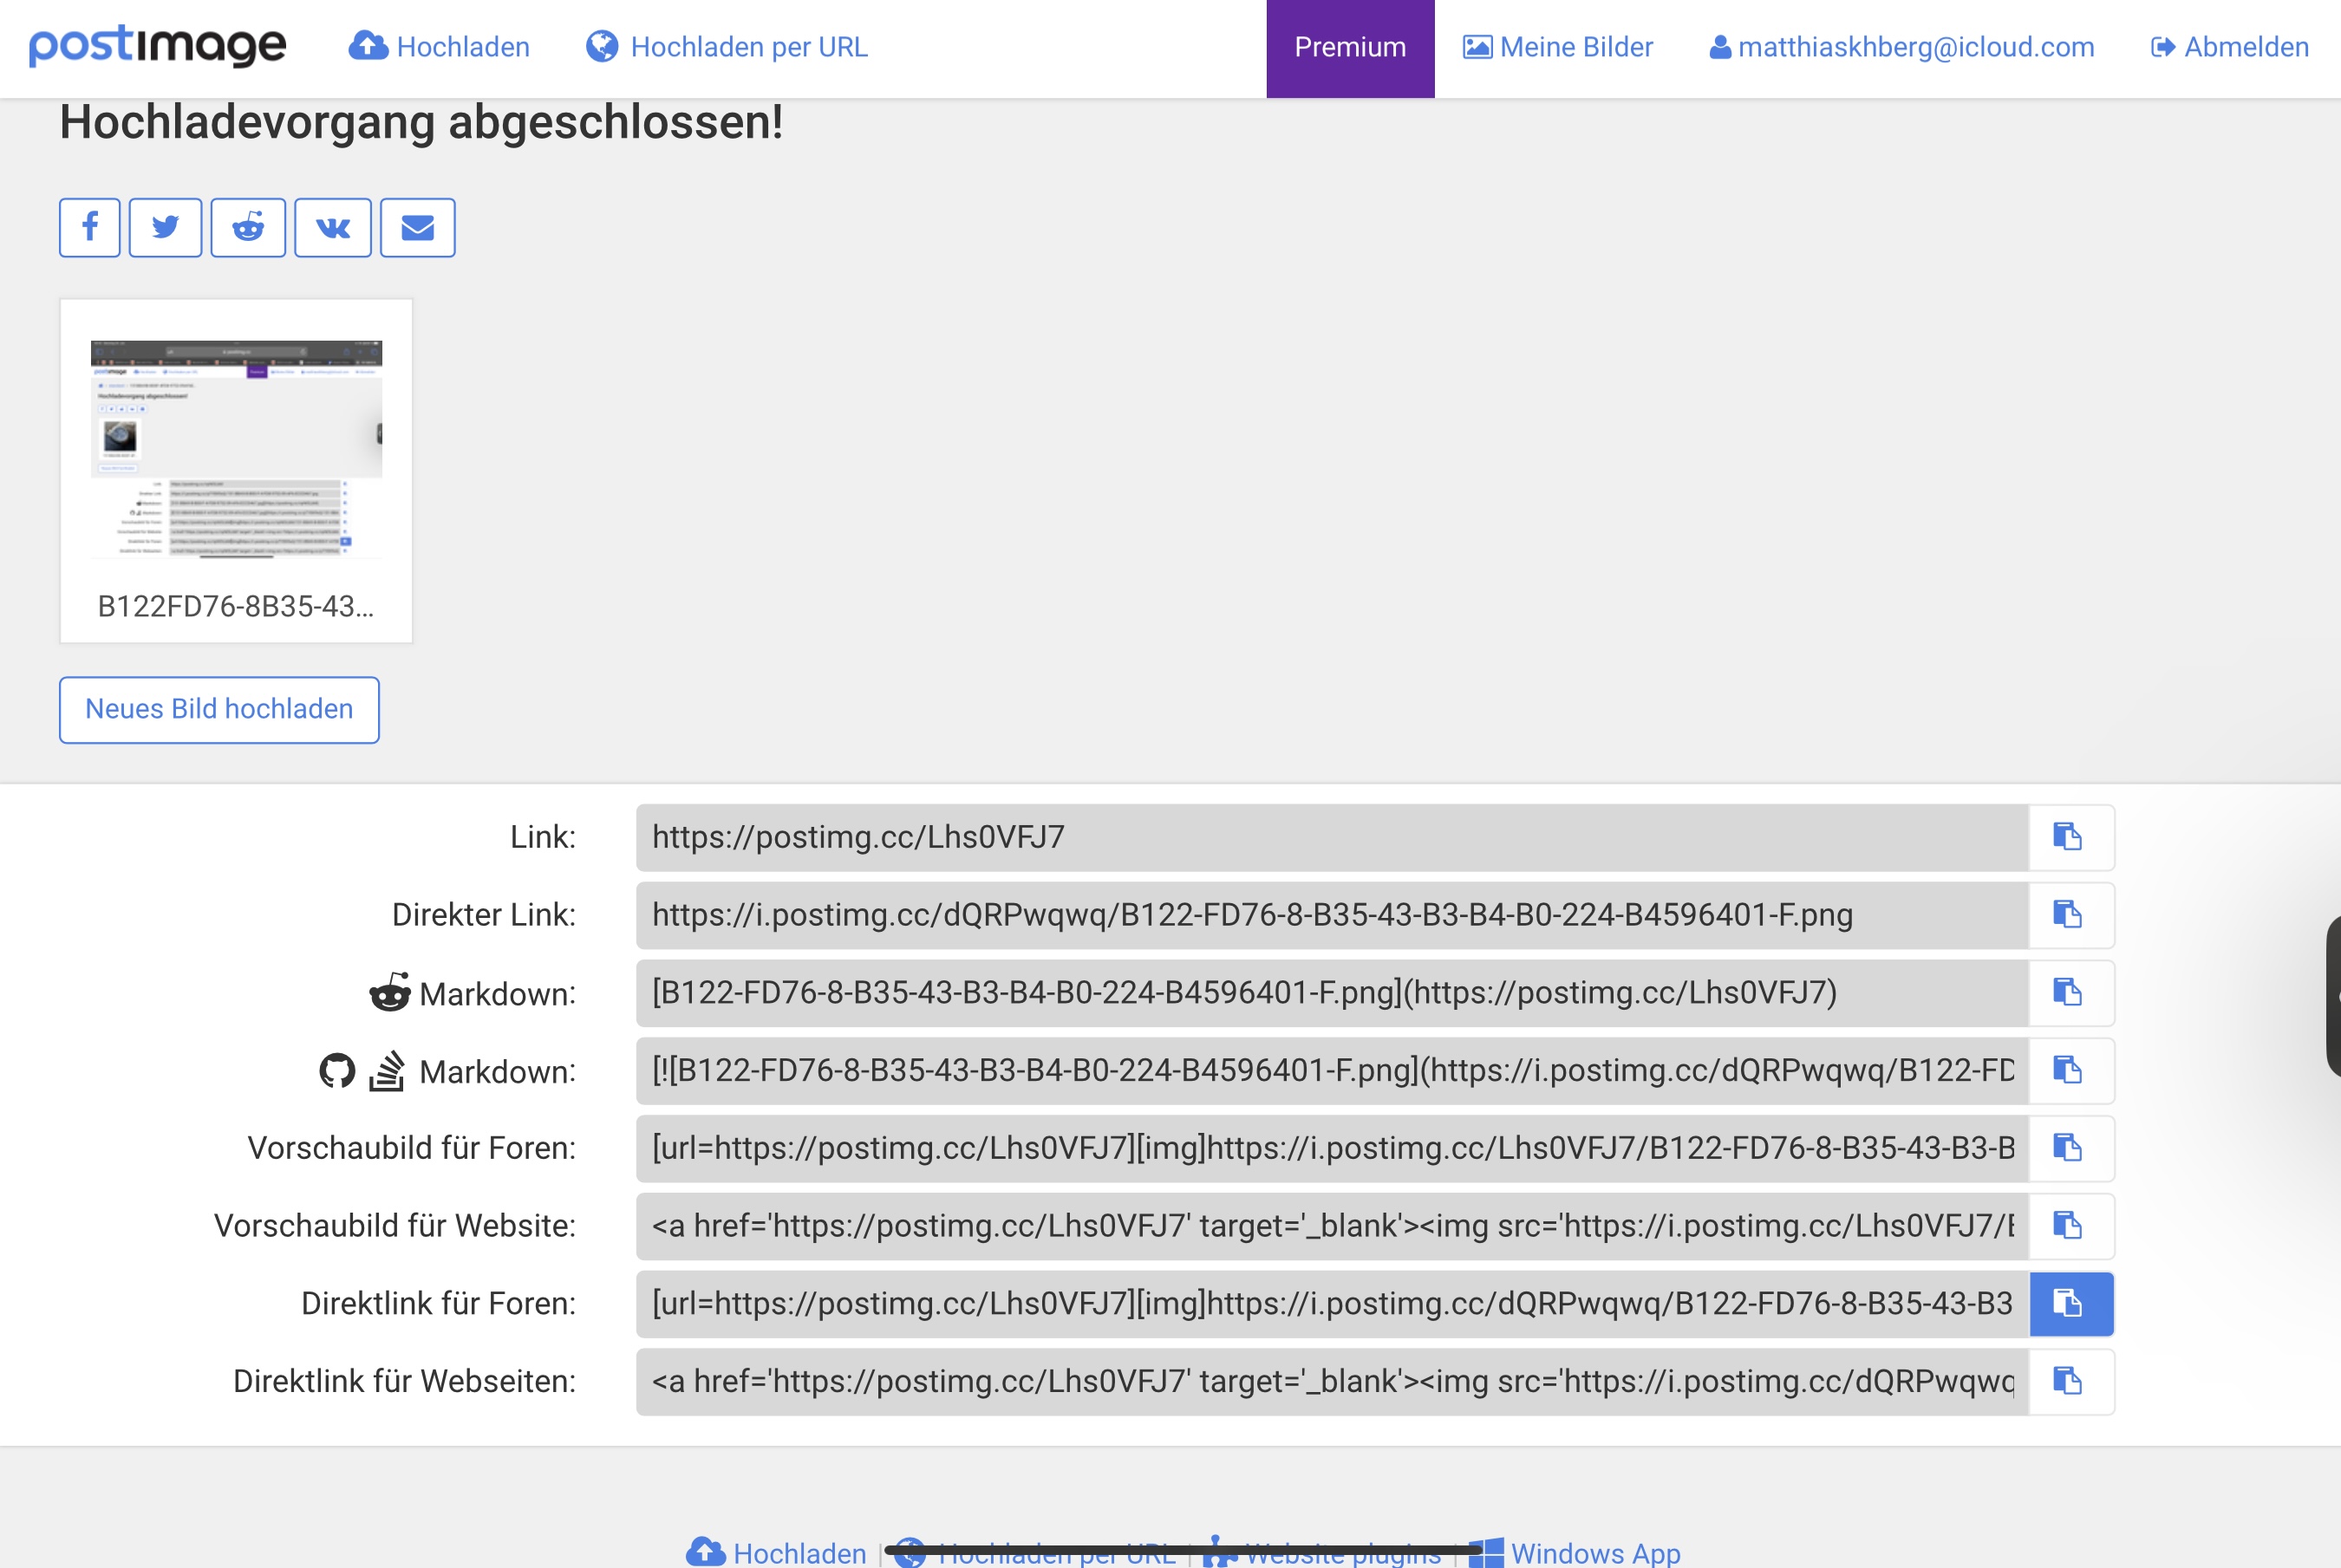Copy the GitHub Markdown code
Viewport: 2341px width, 1568px height.
tap(2069, 1071)
